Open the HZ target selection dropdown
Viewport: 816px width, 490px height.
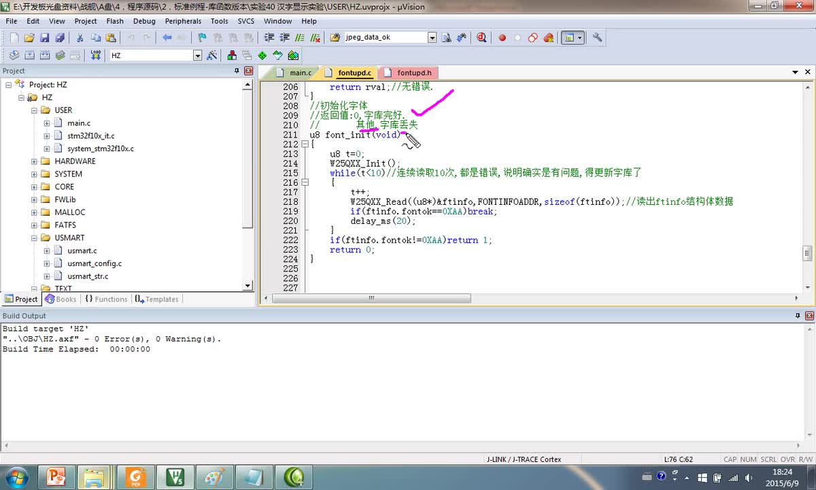coord(197,55)
